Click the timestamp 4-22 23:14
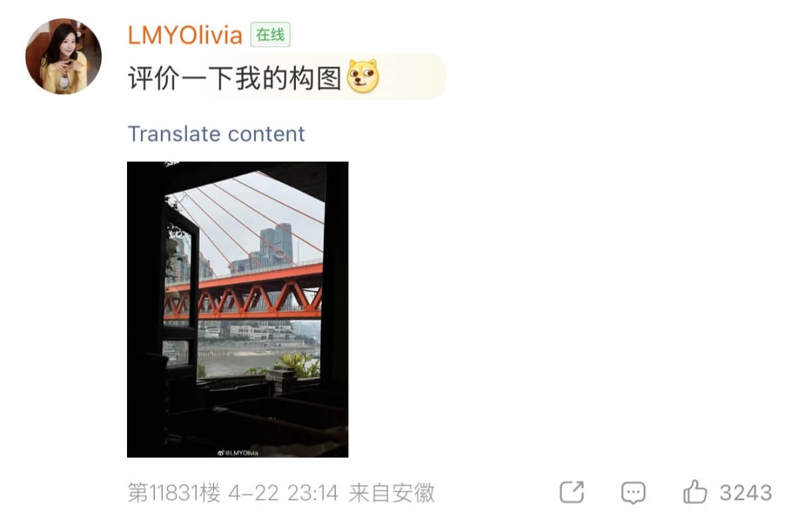The height and width of the screenshot is (520, 798). click(x=284, y=493)
